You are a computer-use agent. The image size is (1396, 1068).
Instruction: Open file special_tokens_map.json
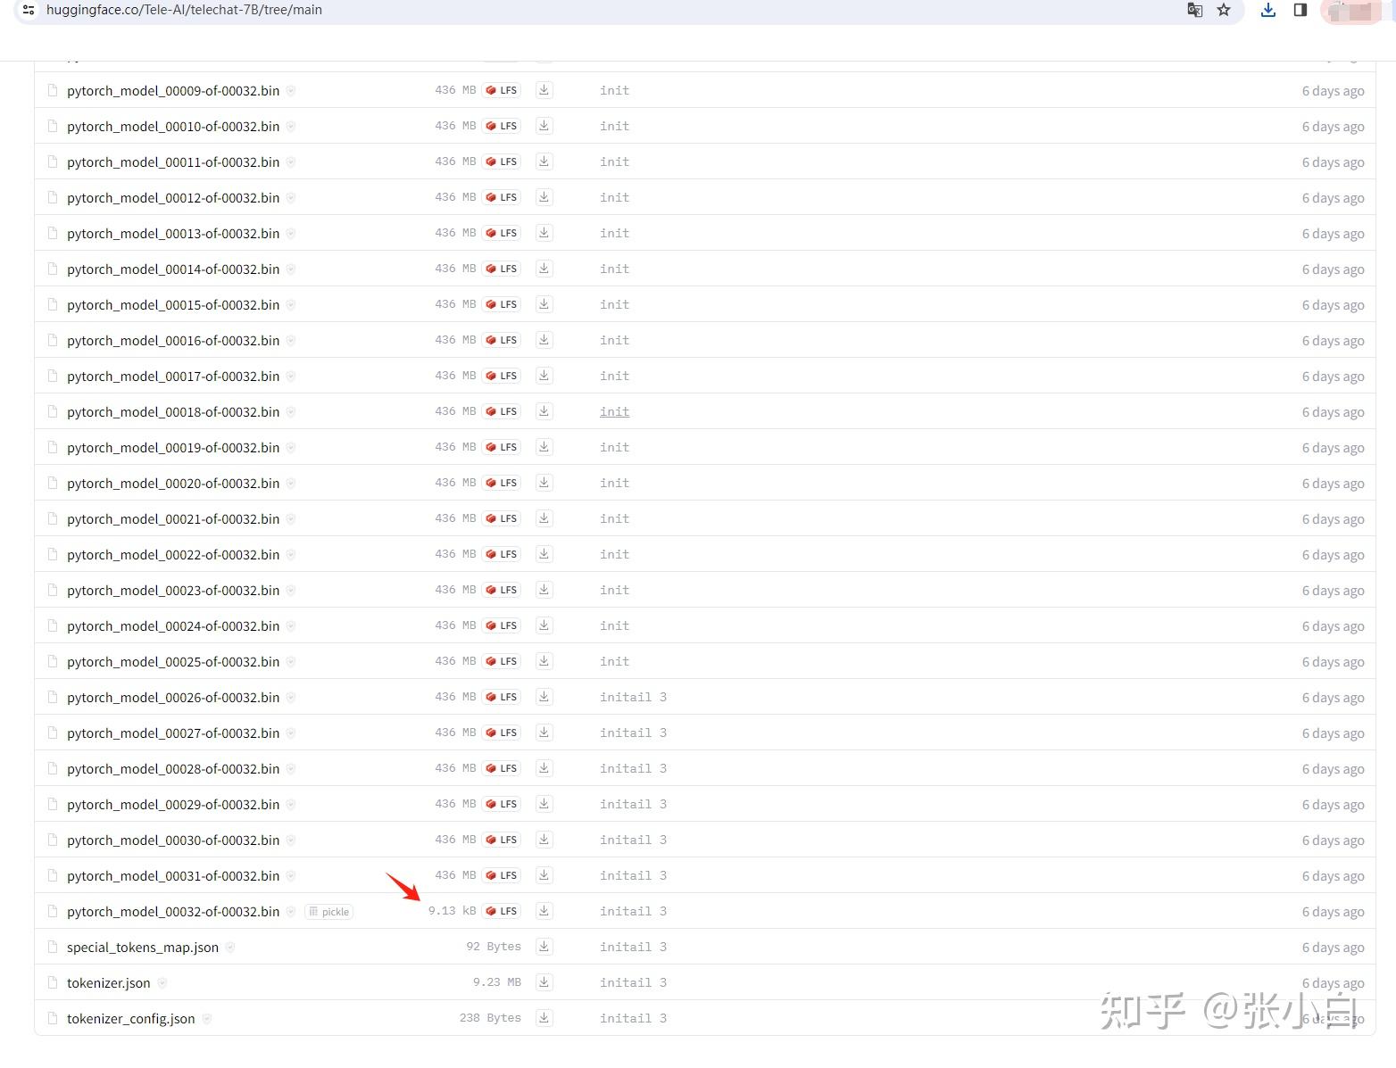143,948
